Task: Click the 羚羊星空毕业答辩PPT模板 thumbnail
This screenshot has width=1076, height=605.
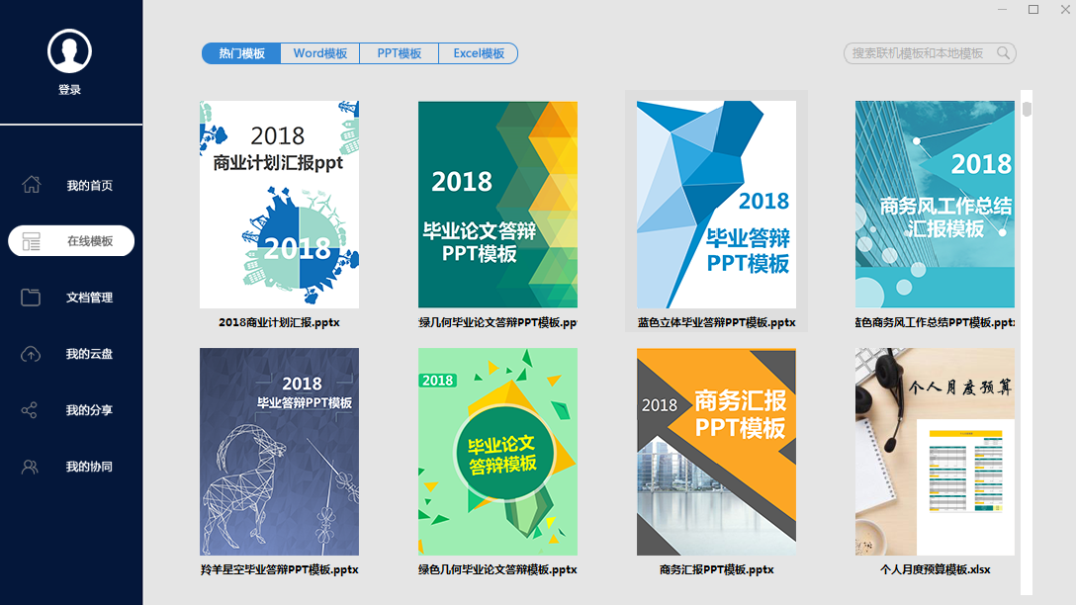Action: pos(279,451)
